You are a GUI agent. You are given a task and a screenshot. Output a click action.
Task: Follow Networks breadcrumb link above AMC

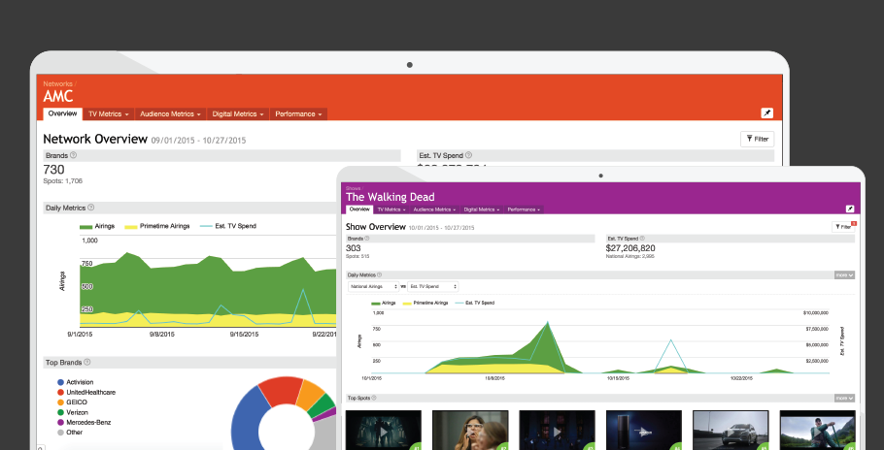pos(57,83)
